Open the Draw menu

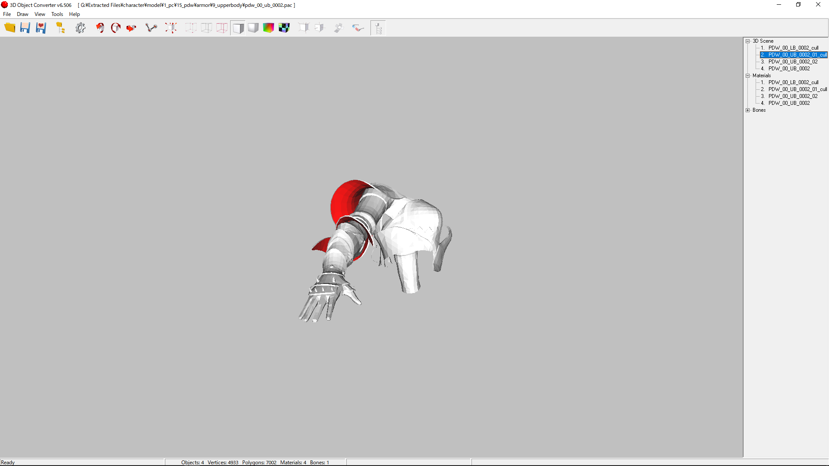pyautogui.click(x=22, y=14)
